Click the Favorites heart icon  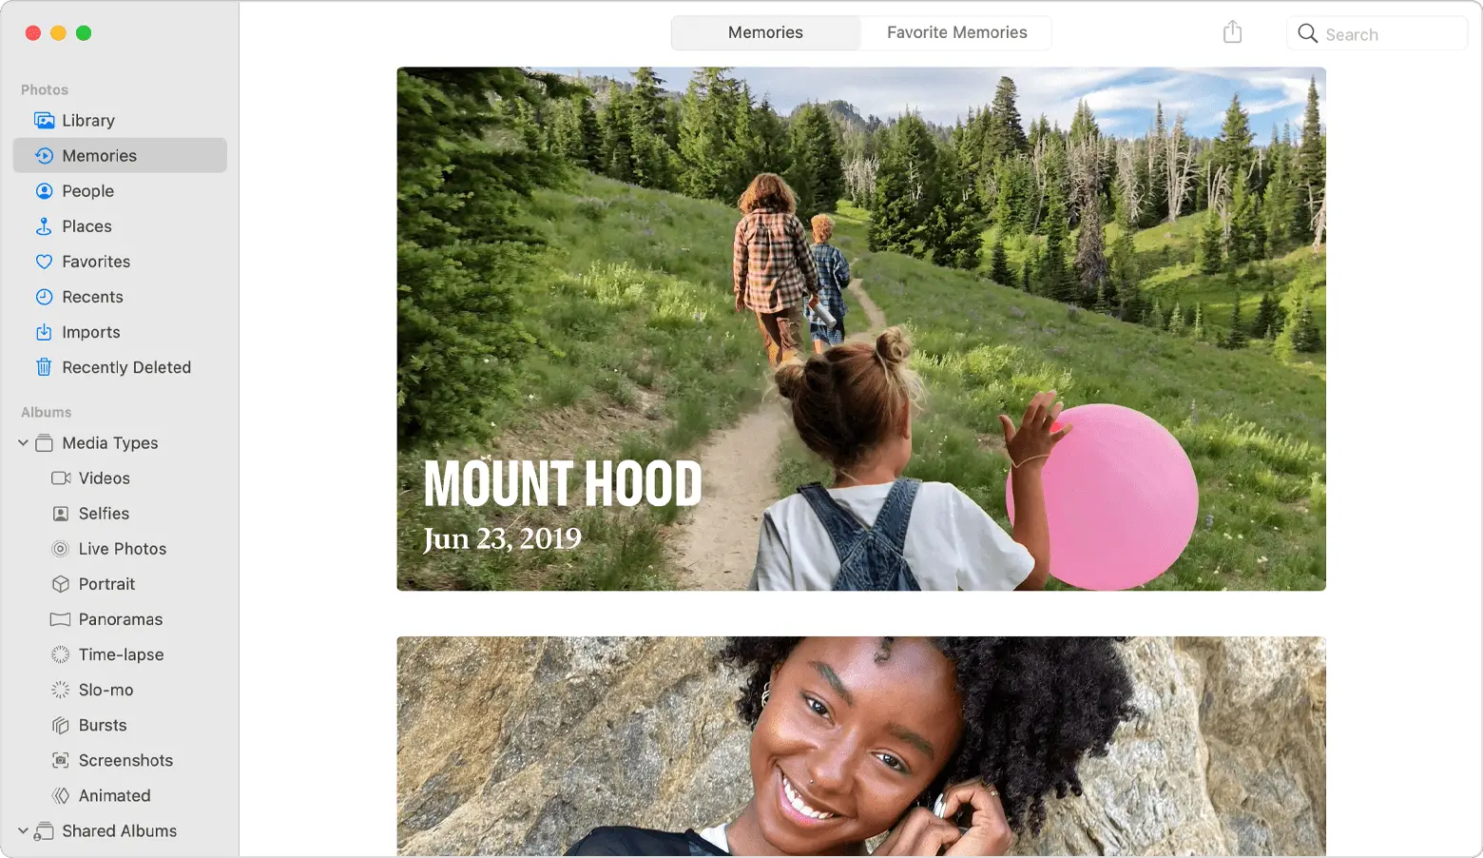coord(44,262)
